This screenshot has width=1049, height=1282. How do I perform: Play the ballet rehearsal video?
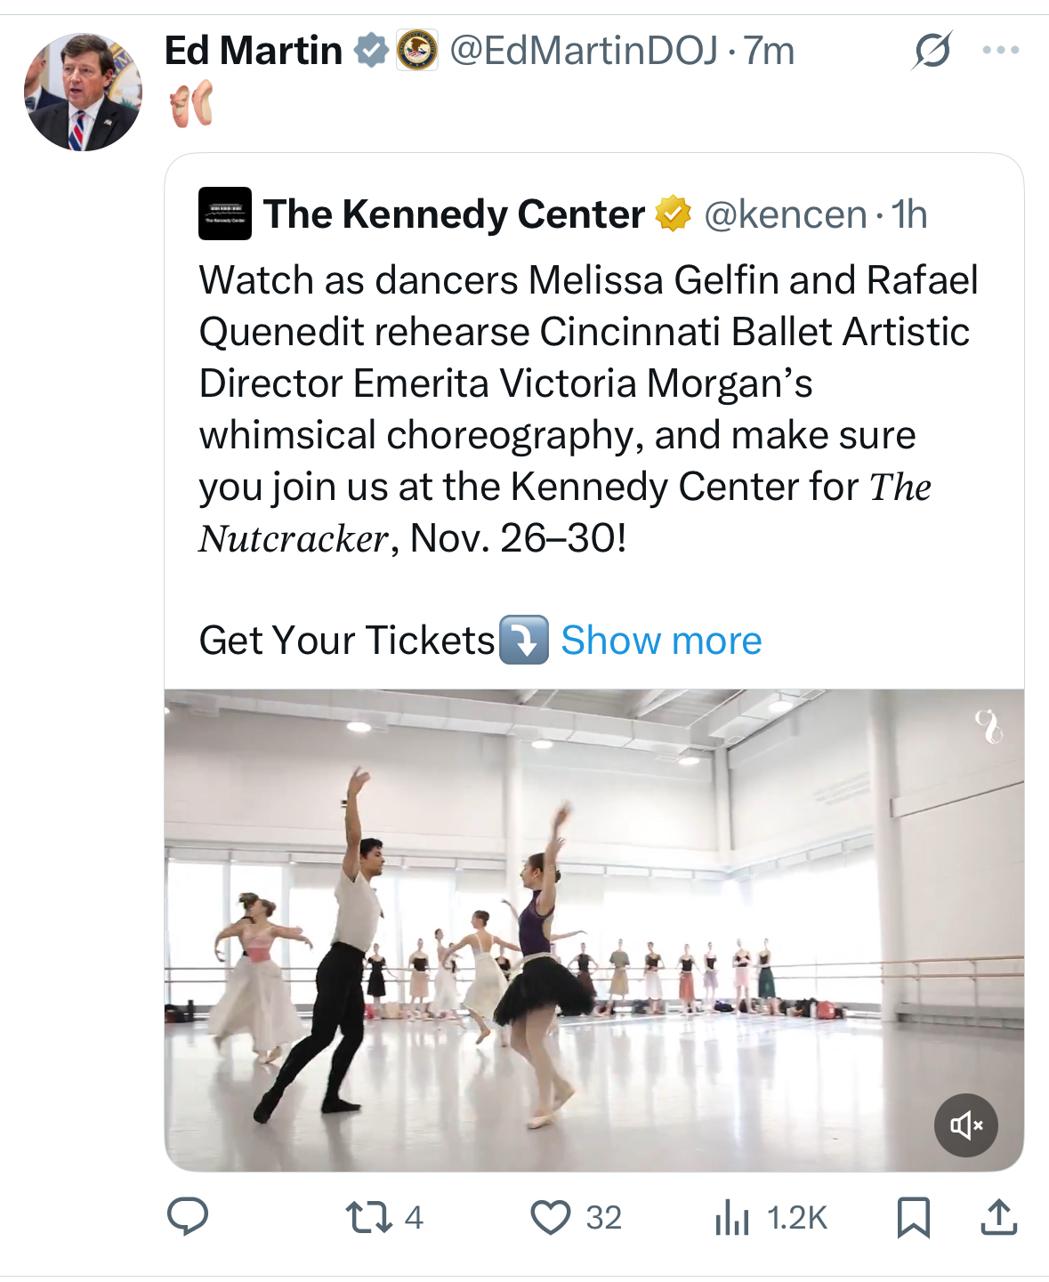click(593, 930)
